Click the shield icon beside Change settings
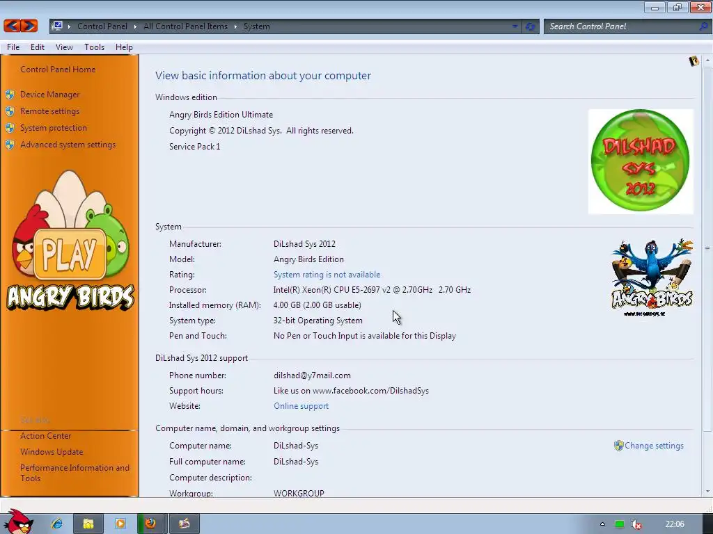The height and width of the screenshot is (534, 713). pyautogui.click(x=618, y=446)
